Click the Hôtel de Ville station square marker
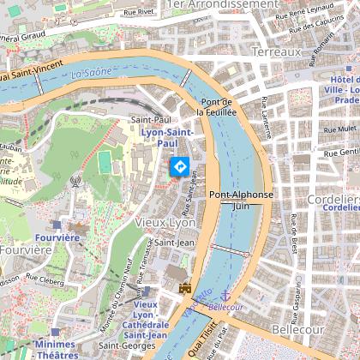The image size is (360, 360). point(349,69)
